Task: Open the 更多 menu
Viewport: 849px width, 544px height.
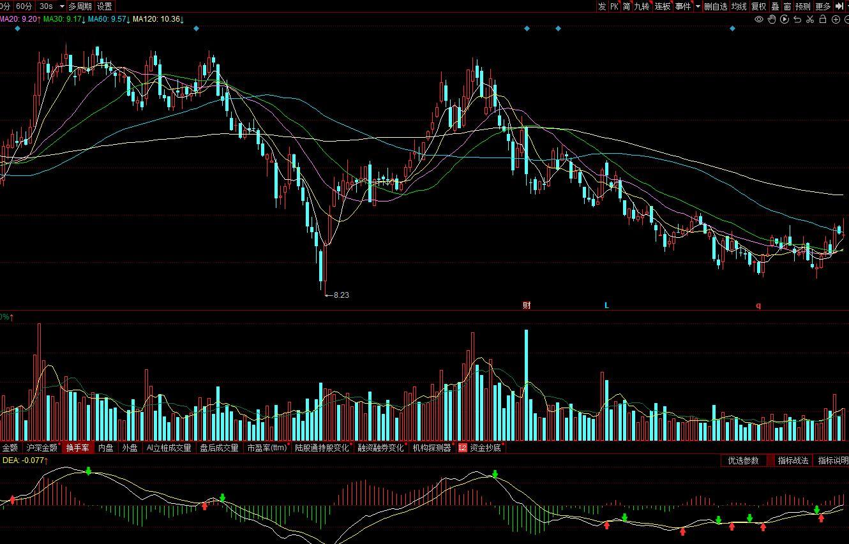Action: click(823, 6)
